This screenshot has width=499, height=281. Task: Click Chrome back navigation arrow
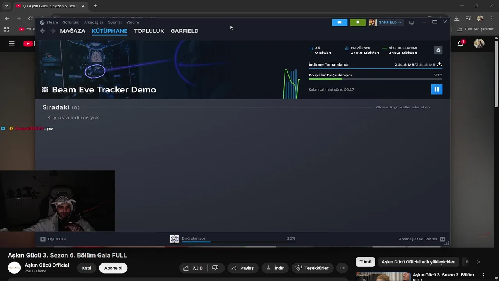7,18
